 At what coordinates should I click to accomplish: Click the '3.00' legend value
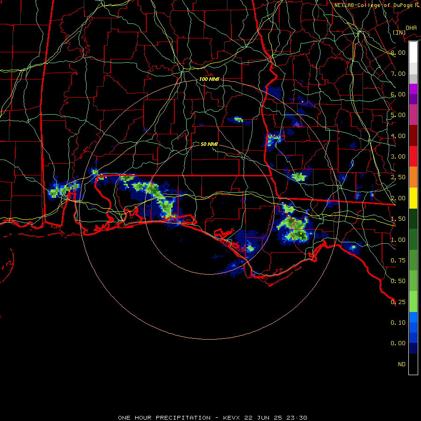tap(398, 157)
